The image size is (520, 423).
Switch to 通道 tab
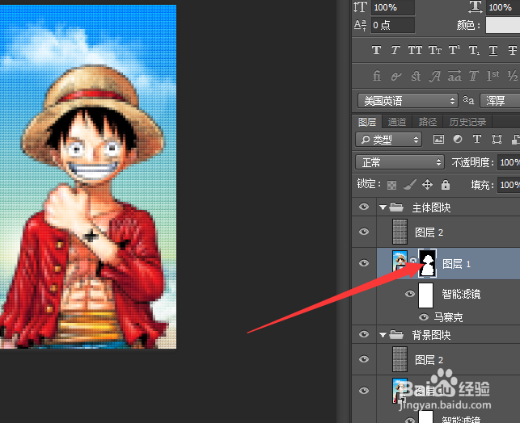(397, 122)
